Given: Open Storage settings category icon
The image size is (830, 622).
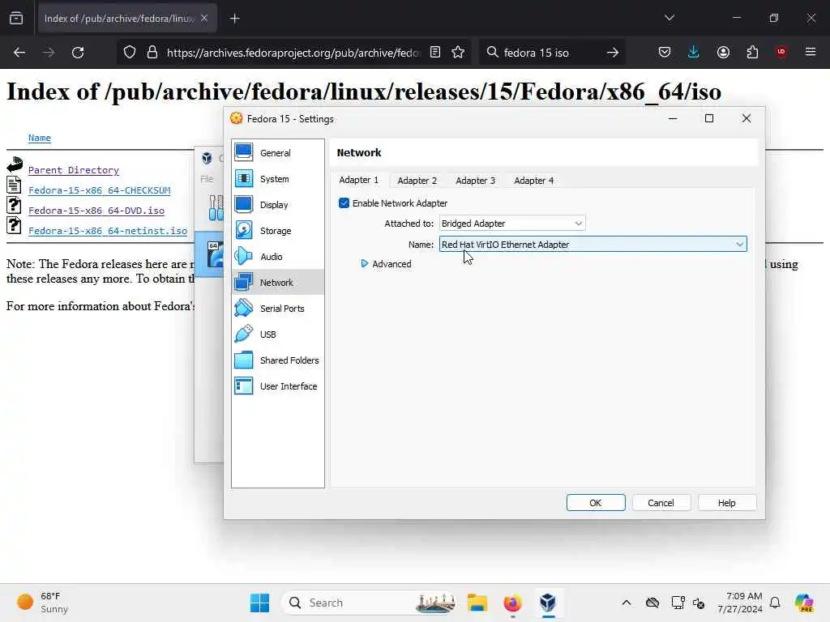Looking at the screenshot, I should click(x=243, y=231).
